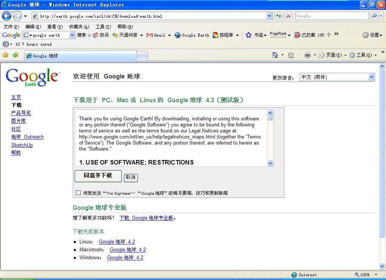The image size is (386, 280).
Task: Open the 收藏夹(A) menu
Action: (x=79, y=27)
